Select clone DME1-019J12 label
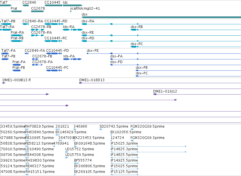The width and height of the screenshot is (241, 176). [165, 91]
